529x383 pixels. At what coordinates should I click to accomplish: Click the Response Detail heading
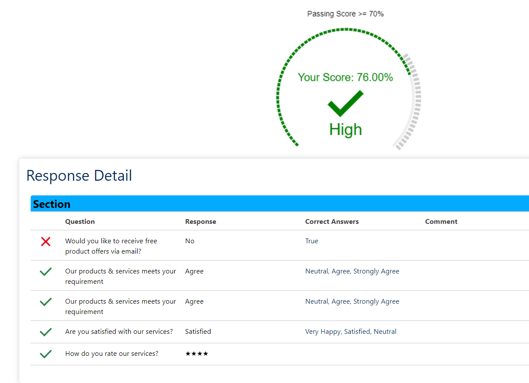pos(79,176)
